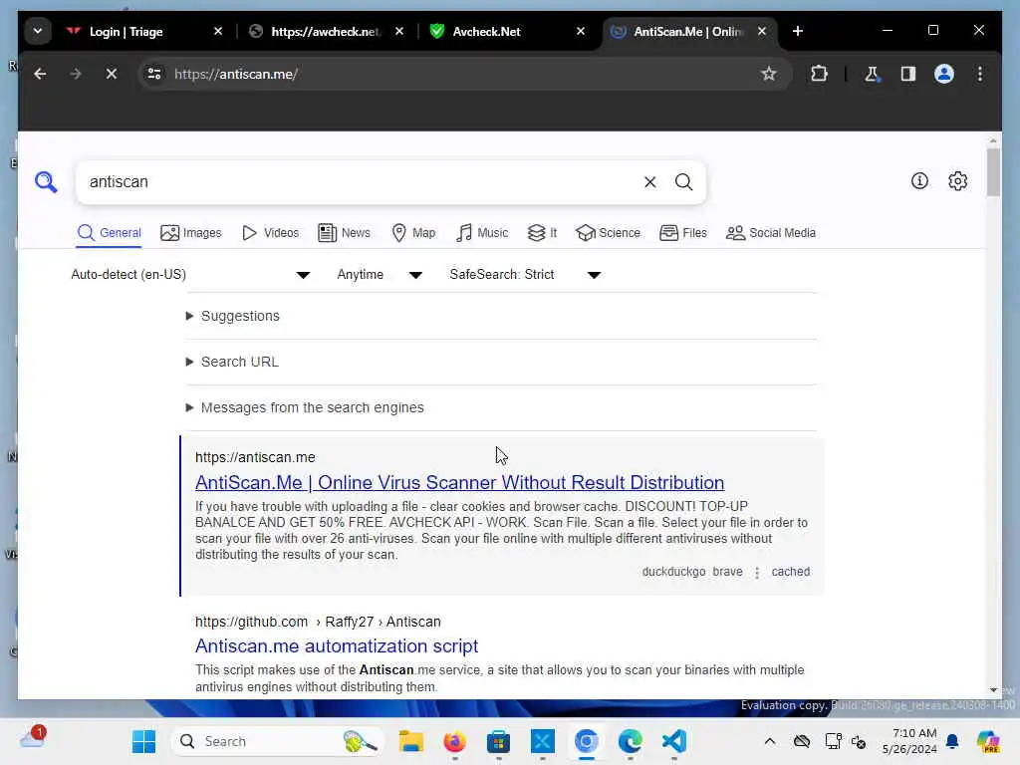1020x765 pixels.
Task: Click the address bar URL field
Action: [462, 74]
